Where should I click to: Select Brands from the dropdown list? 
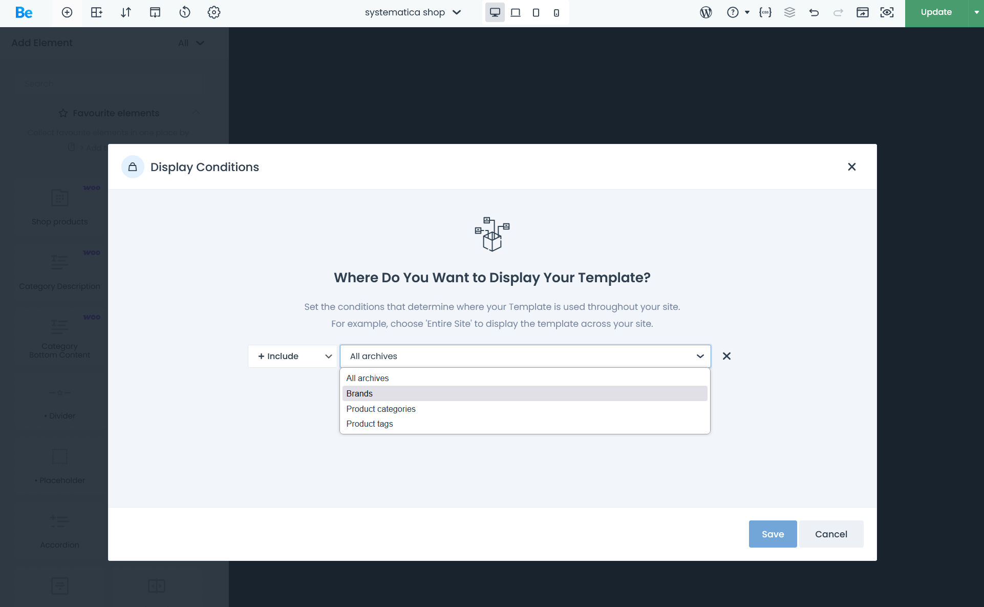click(x=359, y=393)
